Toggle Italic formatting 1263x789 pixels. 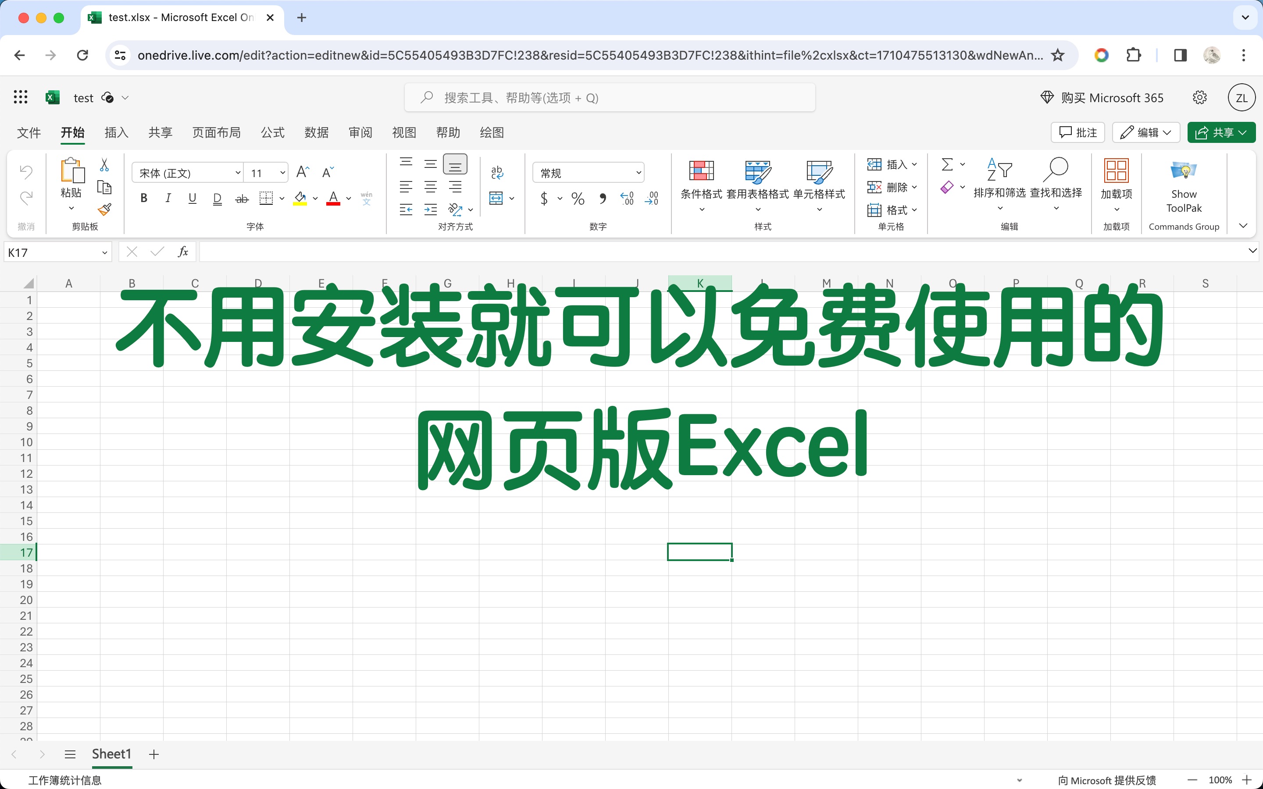pyautogui.click(x=168, y=198)
